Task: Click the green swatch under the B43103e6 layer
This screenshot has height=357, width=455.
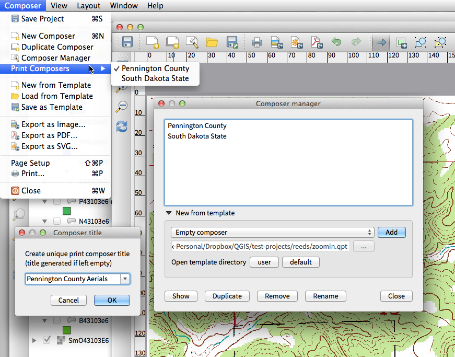Action: tap(66, 330)
